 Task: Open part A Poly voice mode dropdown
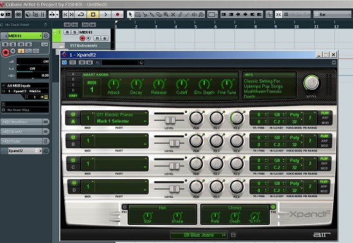click(294, 115)
